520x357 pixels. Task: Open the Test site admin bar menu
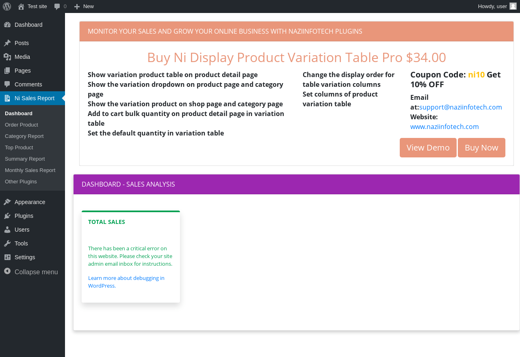(x=32, y=6)
